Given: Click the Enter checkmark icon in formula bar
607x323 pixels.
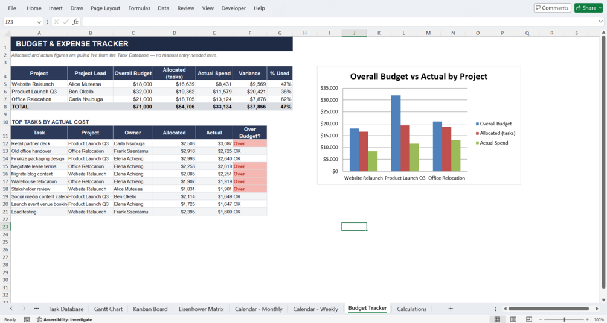Looking at the screenshot, I should point(66,22).
